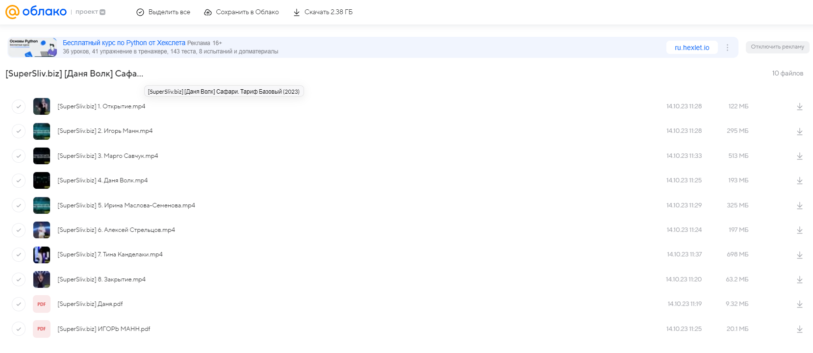
Task: Click the folder title [SuperSliv.biz] [Даня Волк] Сафа...
Action: point(75,74)
